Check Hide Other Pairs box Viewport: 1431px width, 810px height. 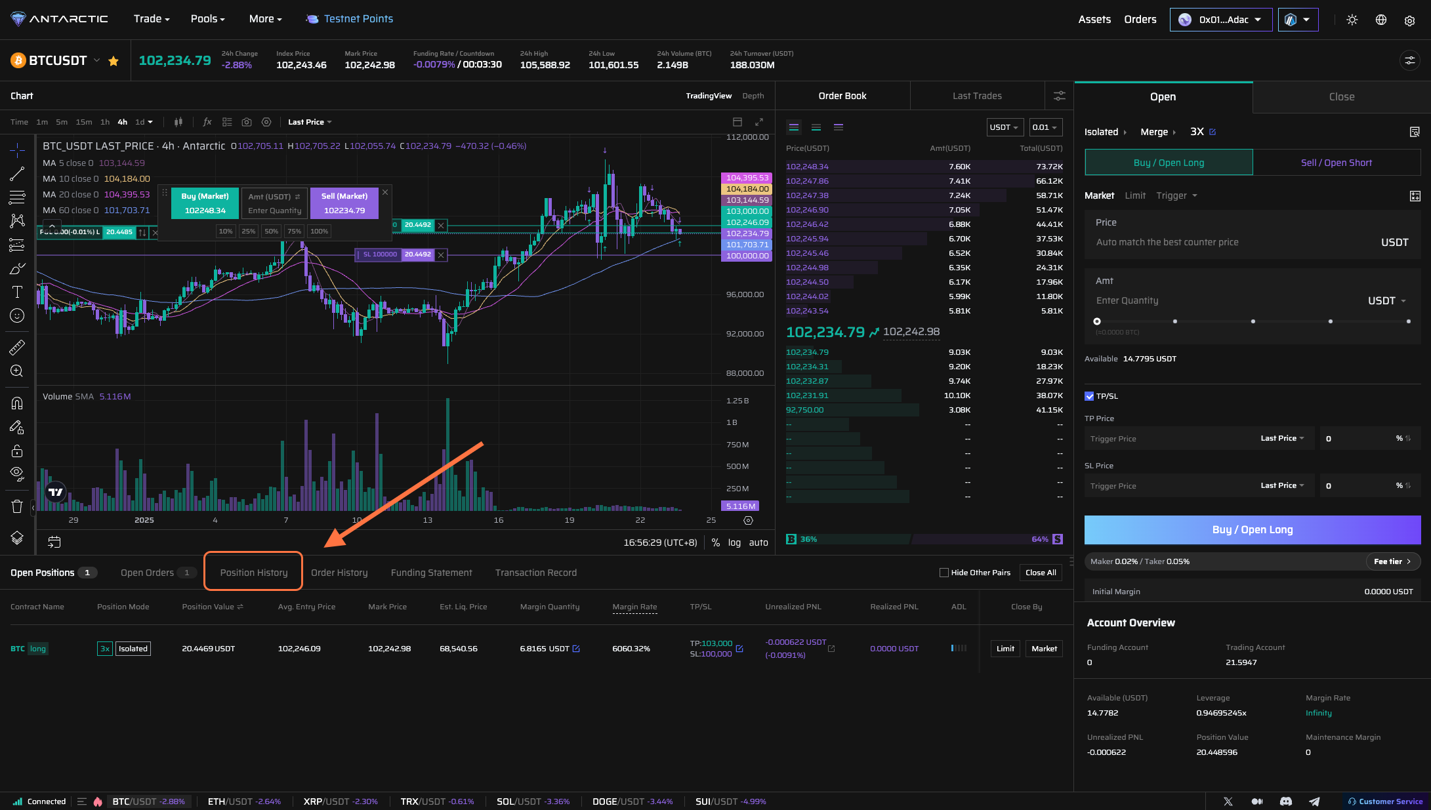944,573
